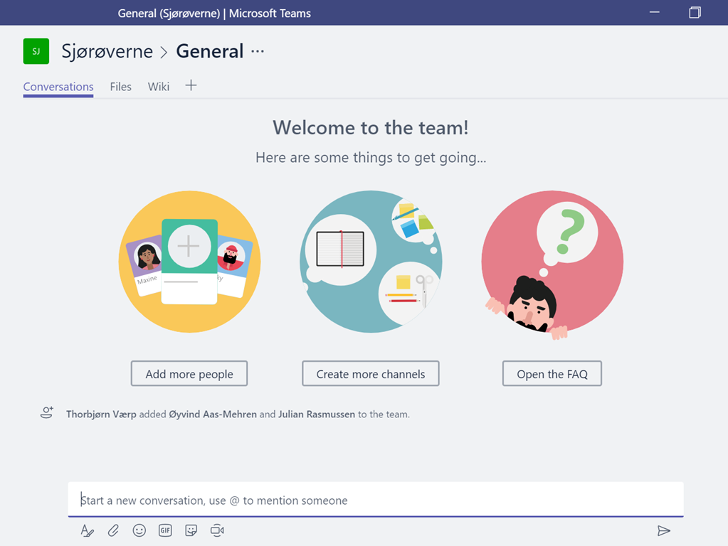Select the Conversations tab
Screen dimensions: 728x546
pyautogui.click(x=58, y=87)
